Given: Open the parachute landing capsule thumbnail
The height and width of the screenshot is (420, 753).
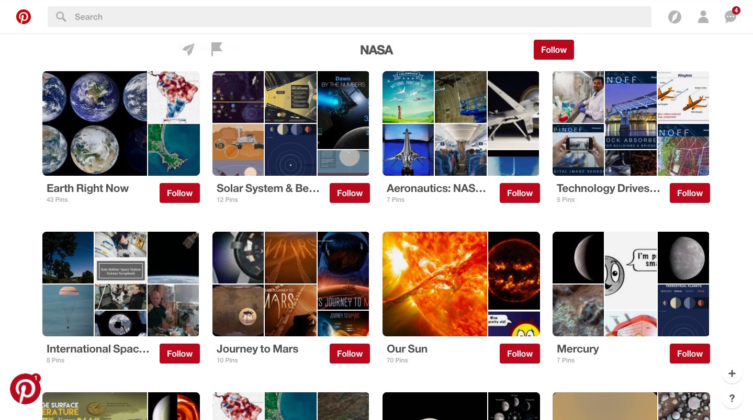Looking at the screenshot, I should coord(68,310).
